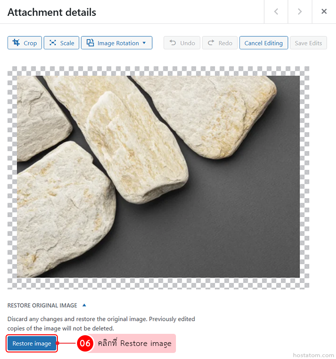336x359 pixels.
Task: Close the Attachment details dialog
Action: [324, 12]
